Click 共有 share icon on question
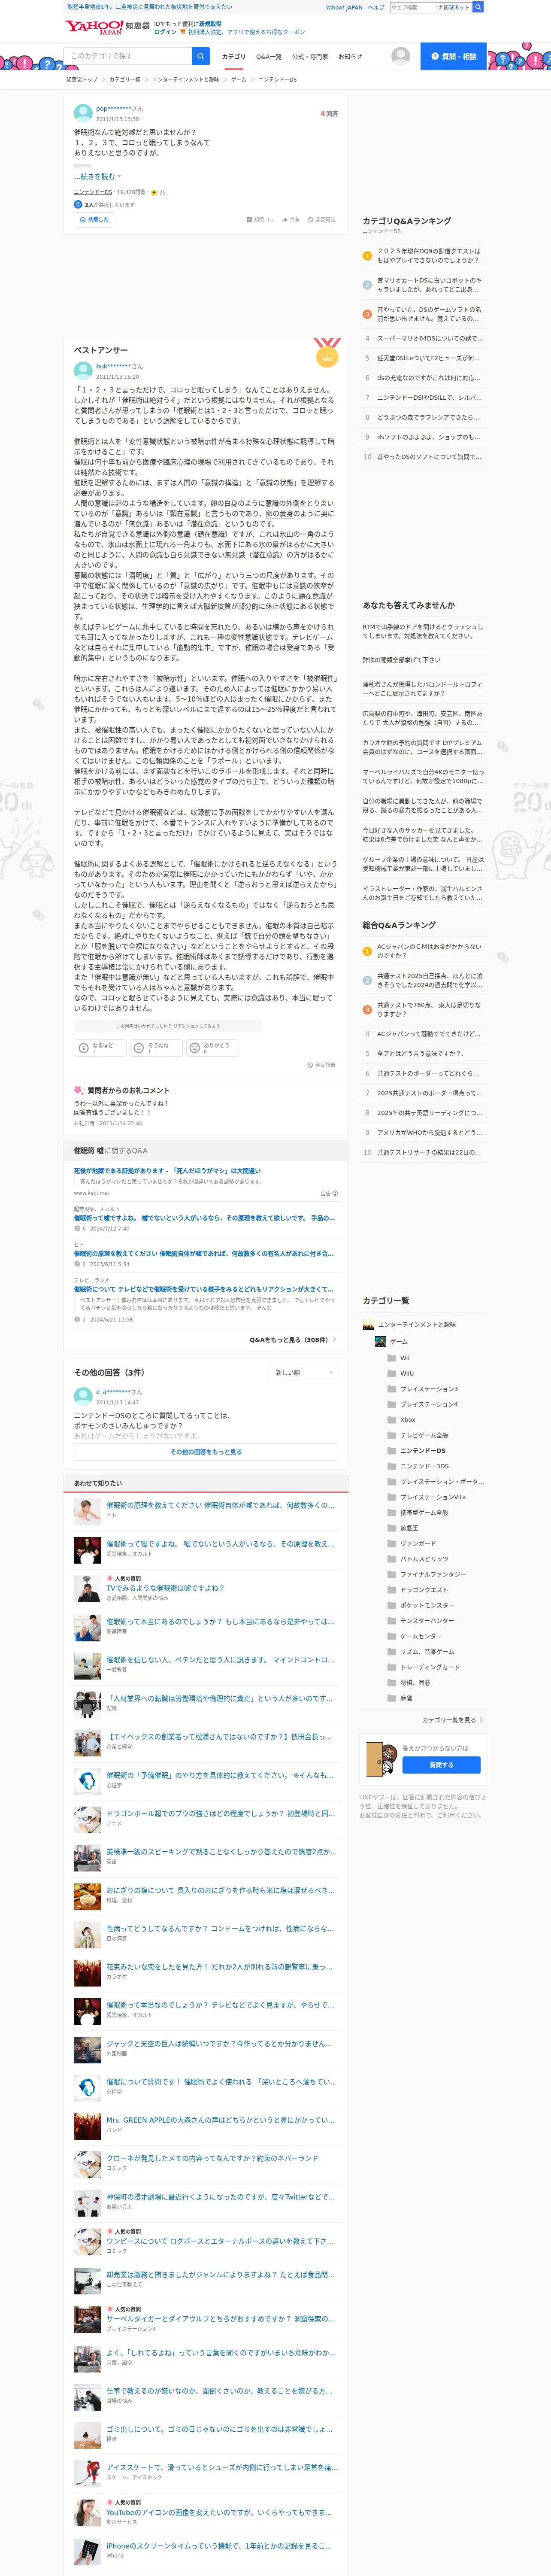This screenshot has height=2576, width=551. pos(291,219)
